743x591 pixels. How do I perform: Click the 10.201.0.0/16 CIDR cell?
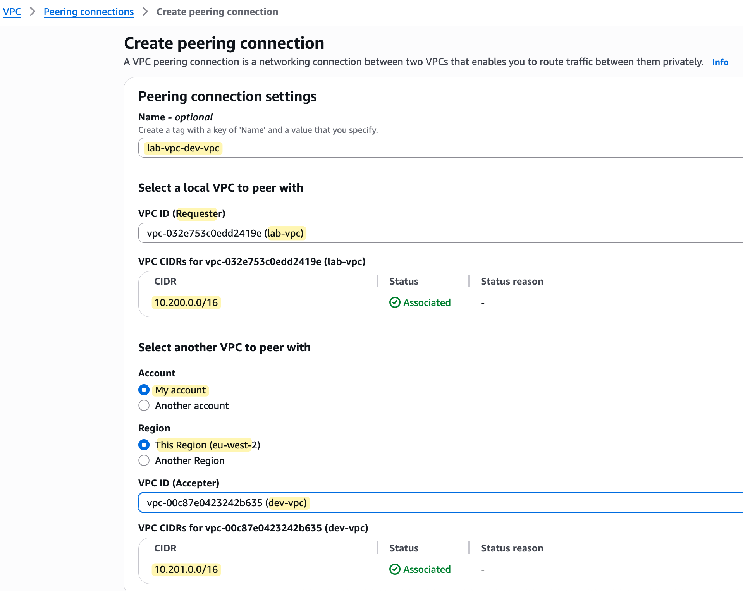pyautogui.click(x=186, y=569)
